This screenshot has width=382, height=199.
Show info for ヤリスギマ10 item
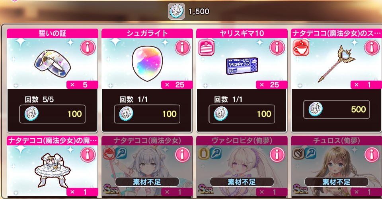277,47
